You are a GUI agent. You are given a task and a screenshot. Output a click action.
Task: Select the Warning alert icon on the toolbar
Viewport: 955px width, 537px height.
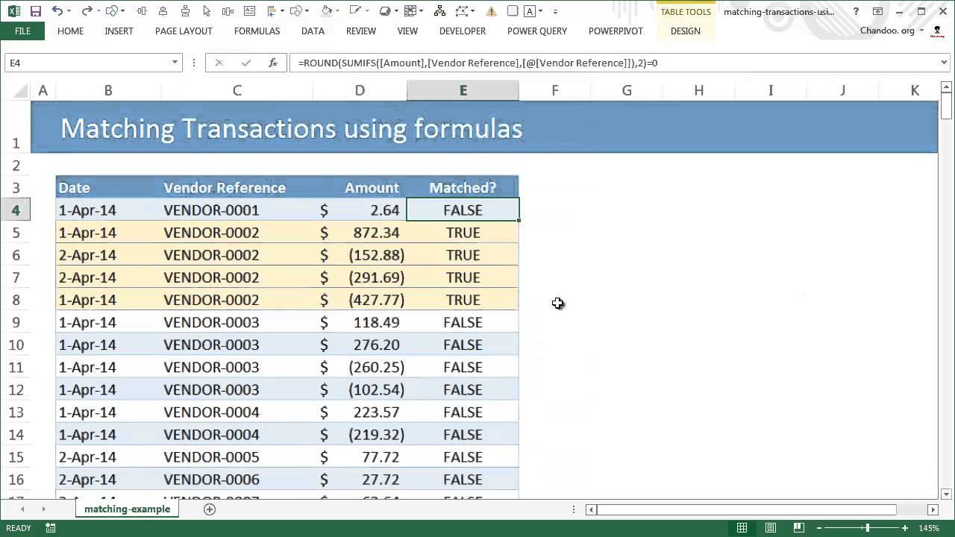(492, 11)
